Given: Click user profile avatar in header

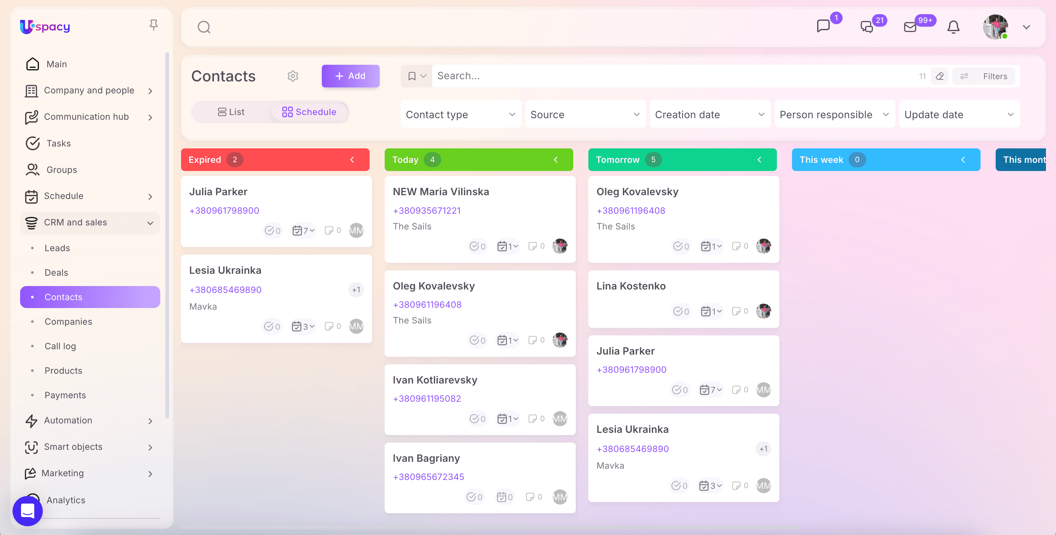Looking at the screenshot, I should pos(995,27).
